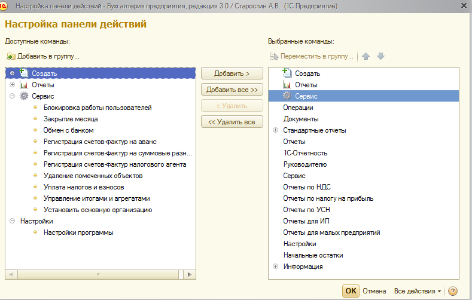Click the 'Добавить >' button
The image size is (472, 300).
(x=232, y=74)
